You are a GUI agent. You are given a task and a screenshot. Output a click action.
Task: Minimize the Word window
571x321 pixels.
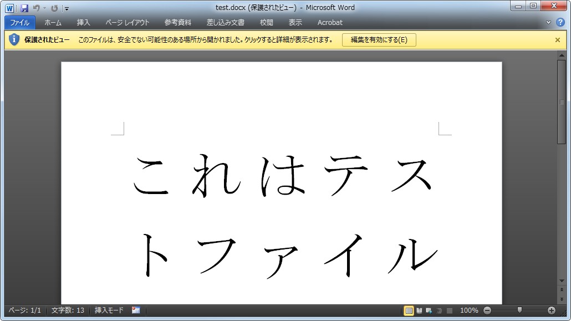518,6
